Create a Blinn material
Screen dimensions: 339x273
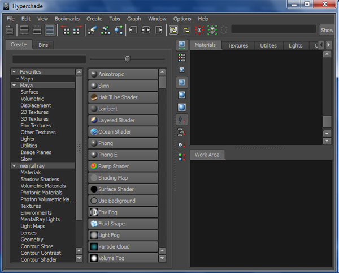click(123, 86)
